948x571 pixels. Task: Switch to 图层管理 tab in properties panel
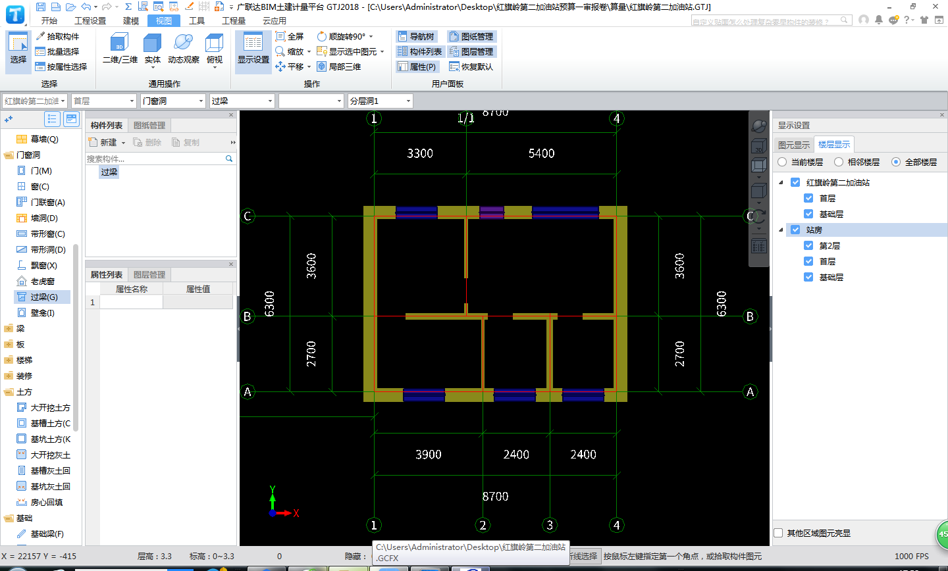pos(149,274)
